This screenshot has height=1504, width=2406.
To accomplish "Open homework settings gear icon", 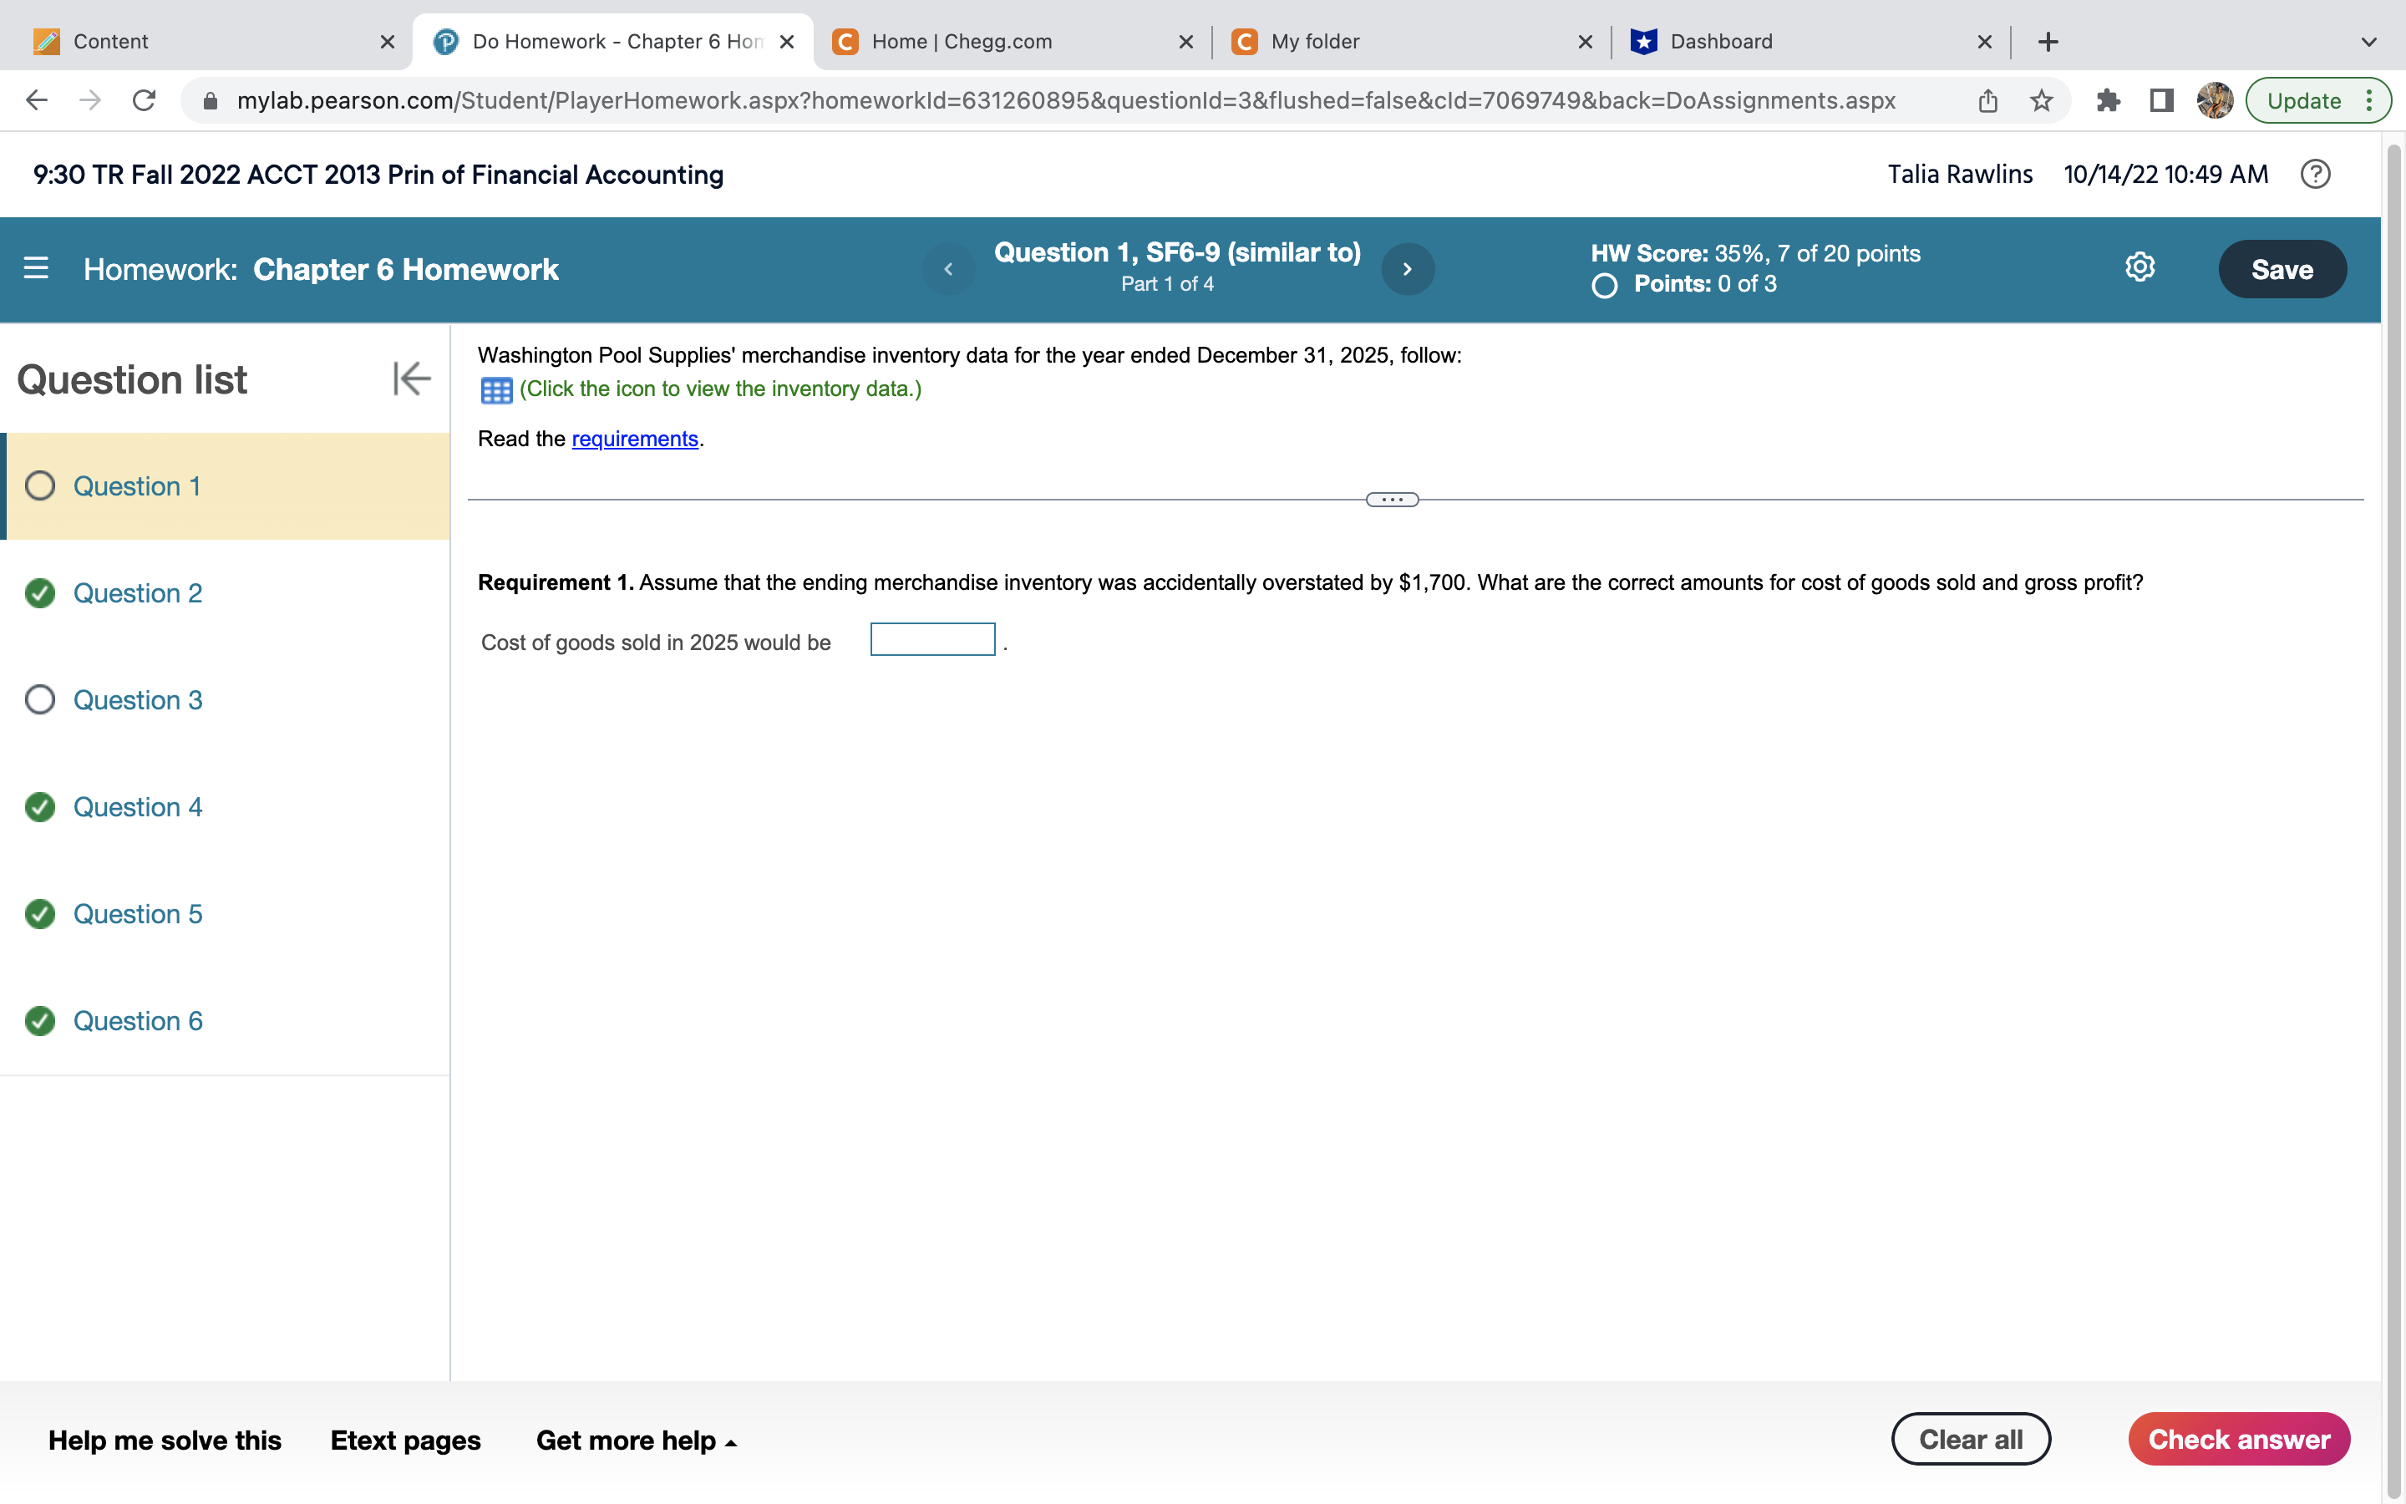I will coord(2140,267).
